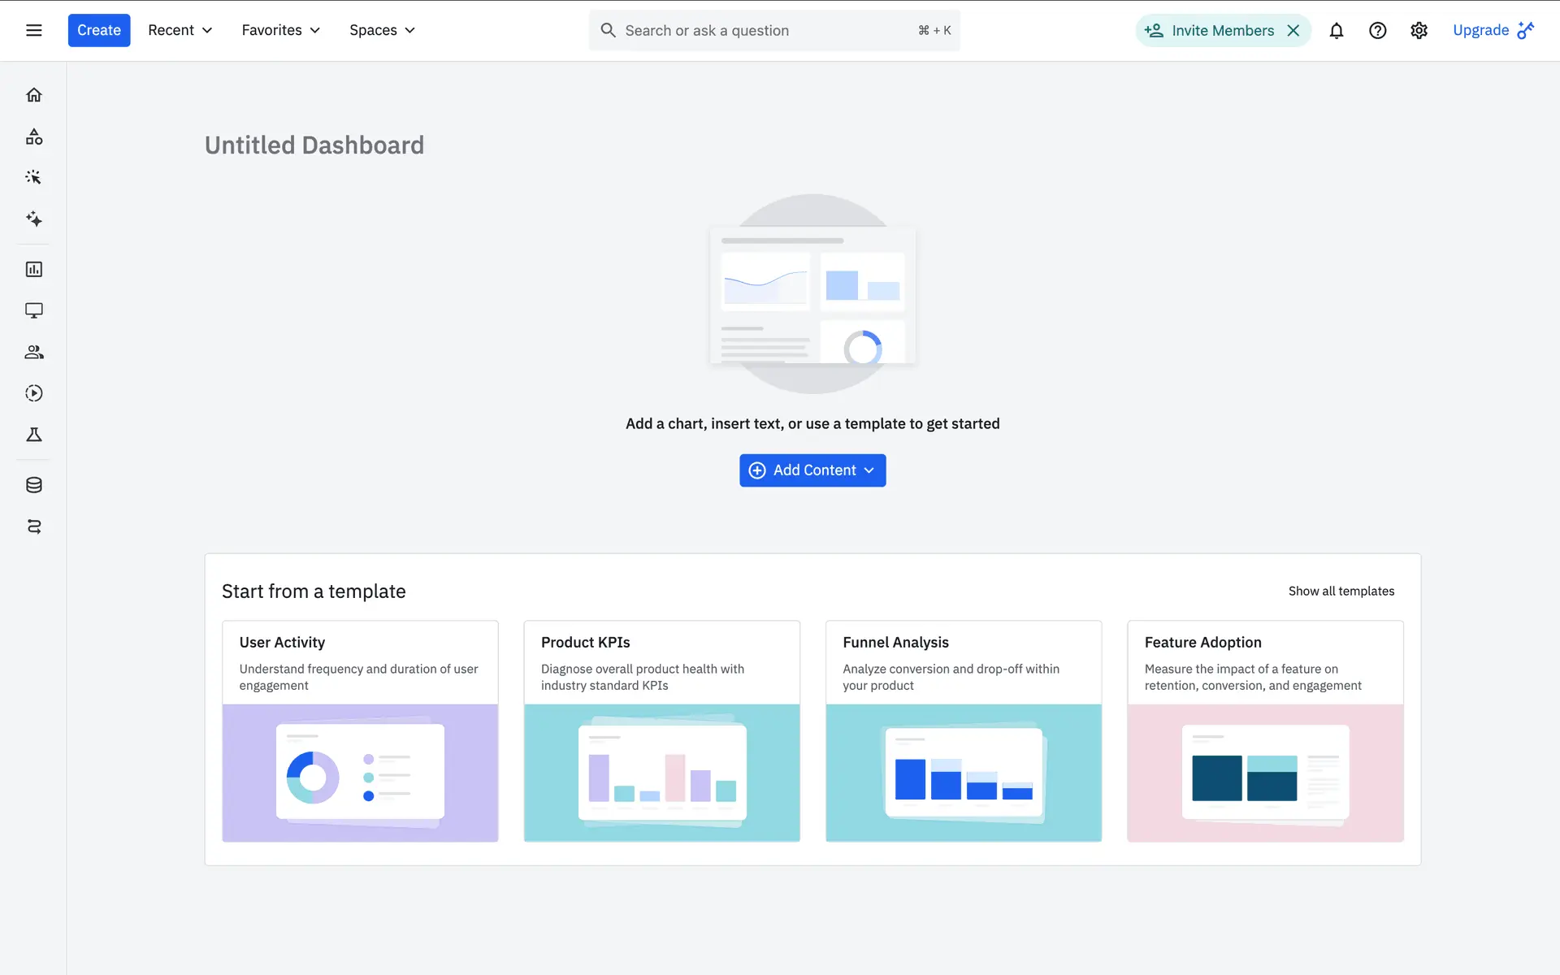Open the Spaces dropdown menu
Image resolution: width=1560 pixels, height=975 pixels.
tap(382, 30)
